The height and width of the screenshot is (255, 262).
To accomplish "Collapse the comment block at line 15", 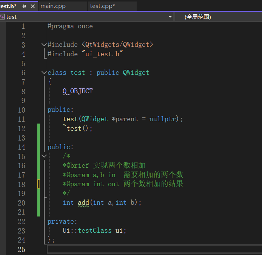I will (44, 156).
